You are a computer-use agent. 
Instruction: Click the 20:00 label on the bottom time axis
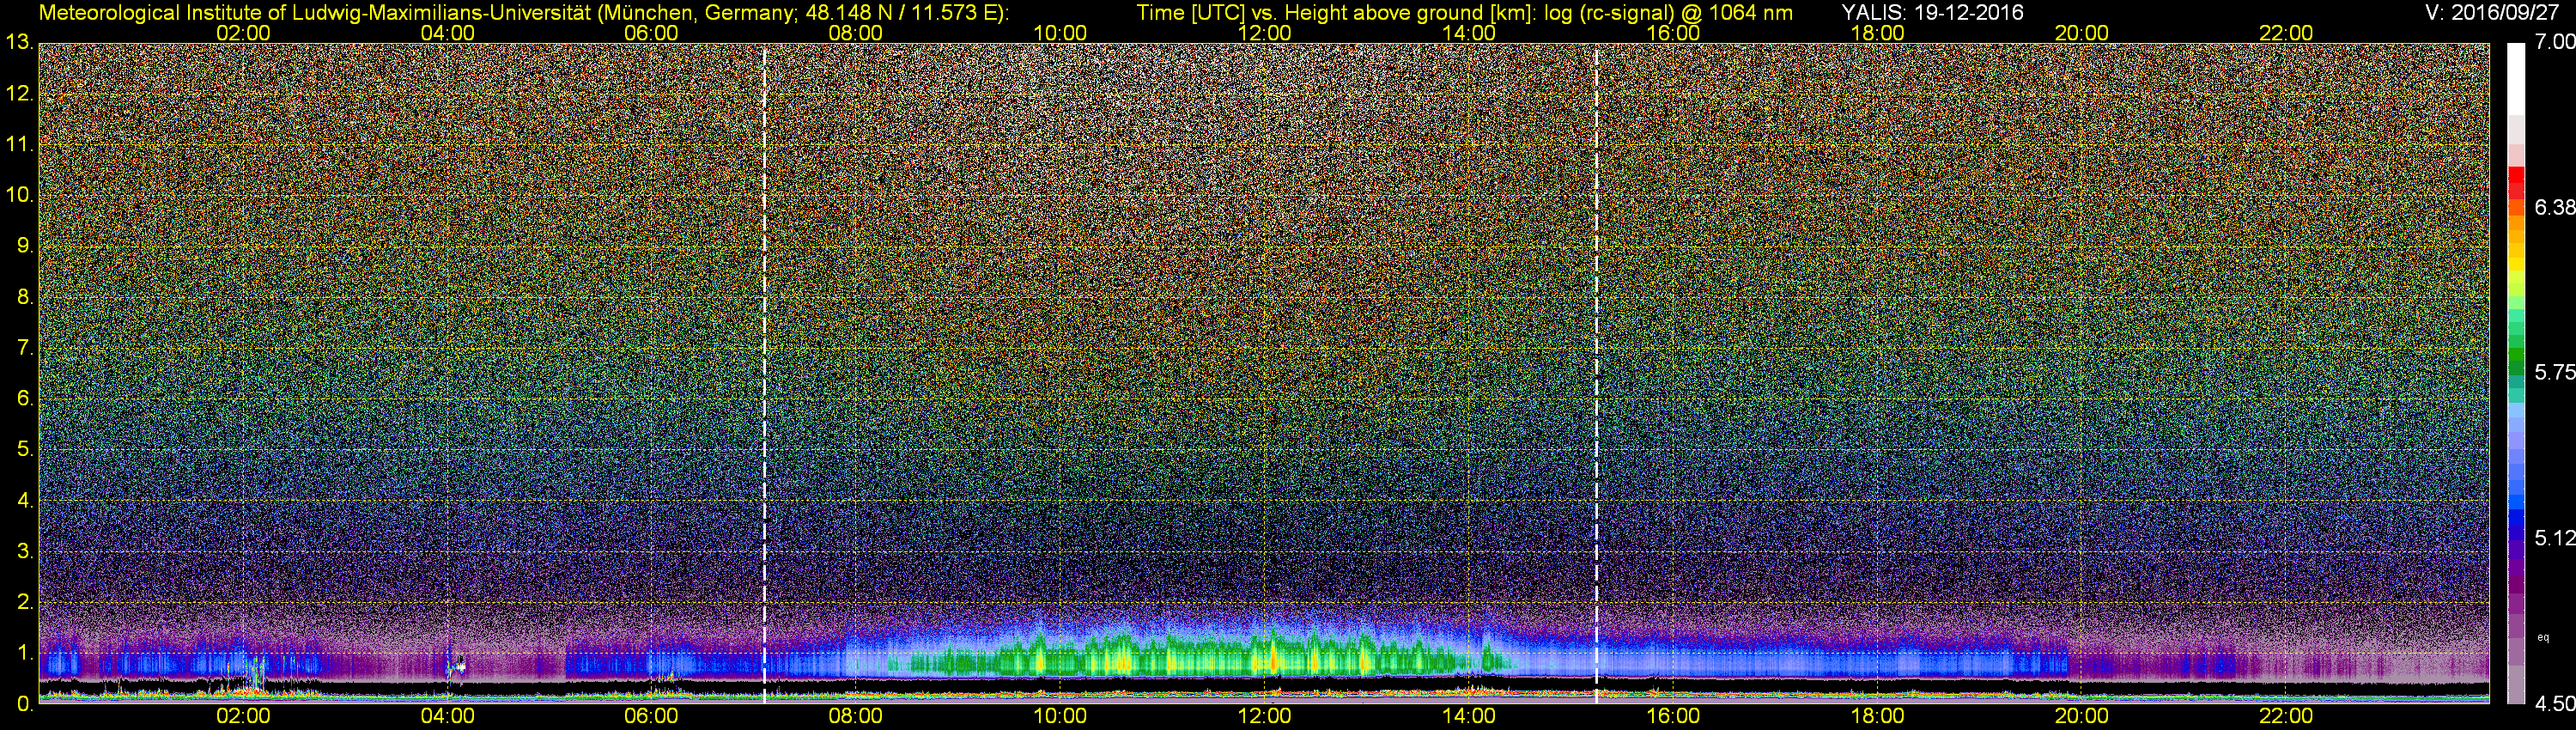[x=2082, y=716]
